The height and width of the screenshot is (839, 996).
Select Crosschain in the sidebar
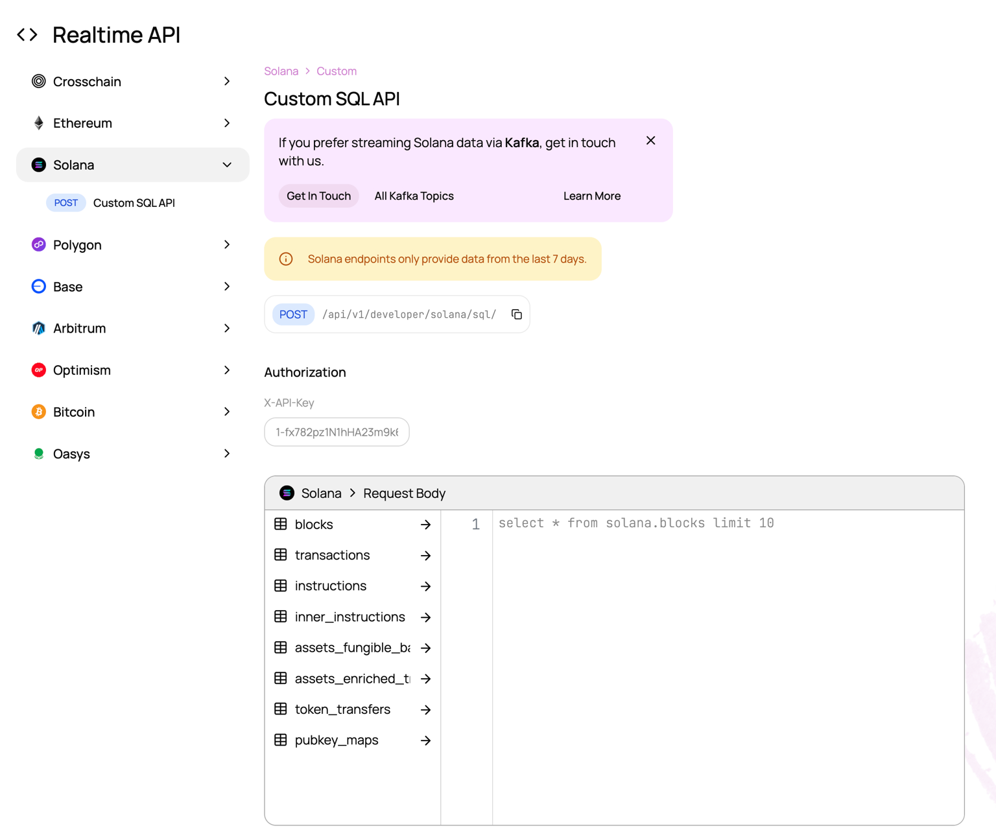point(133,81)
